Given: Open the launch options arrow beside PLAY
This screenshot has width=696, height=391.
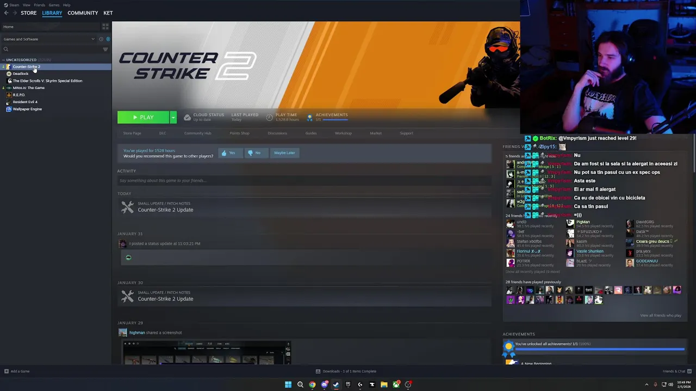Looking at the screenshot, I should click(173, 117).
